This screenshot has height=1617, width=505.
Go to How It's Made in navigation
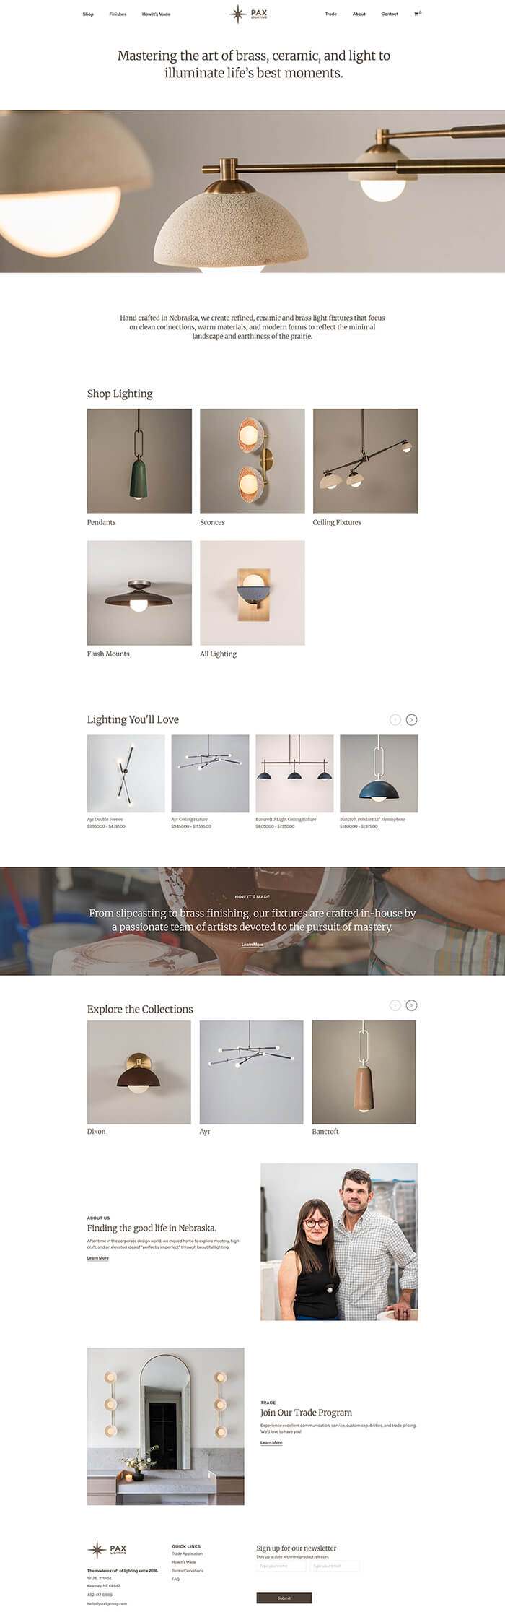(156, 14)
